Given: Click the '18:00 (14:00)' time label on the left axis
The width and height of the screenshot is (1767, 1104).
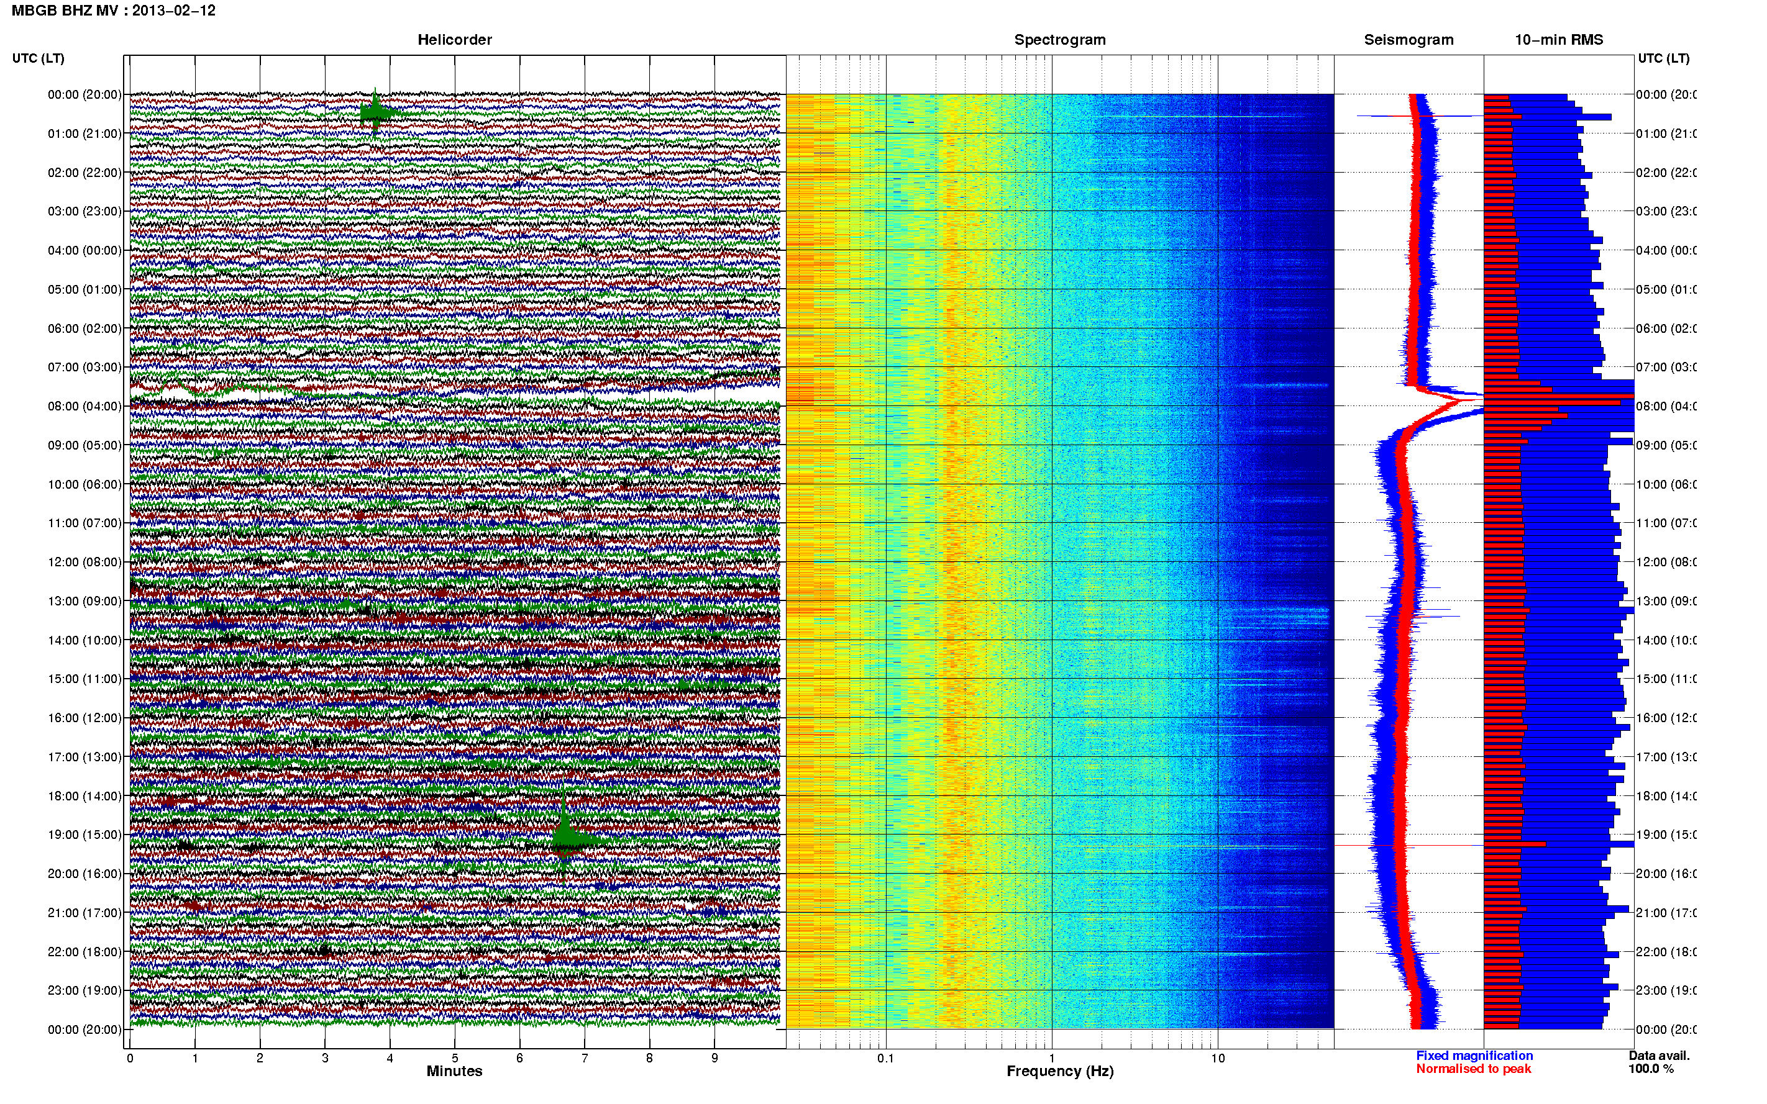Looking at the screenshot, I should (x=84, y=797).
